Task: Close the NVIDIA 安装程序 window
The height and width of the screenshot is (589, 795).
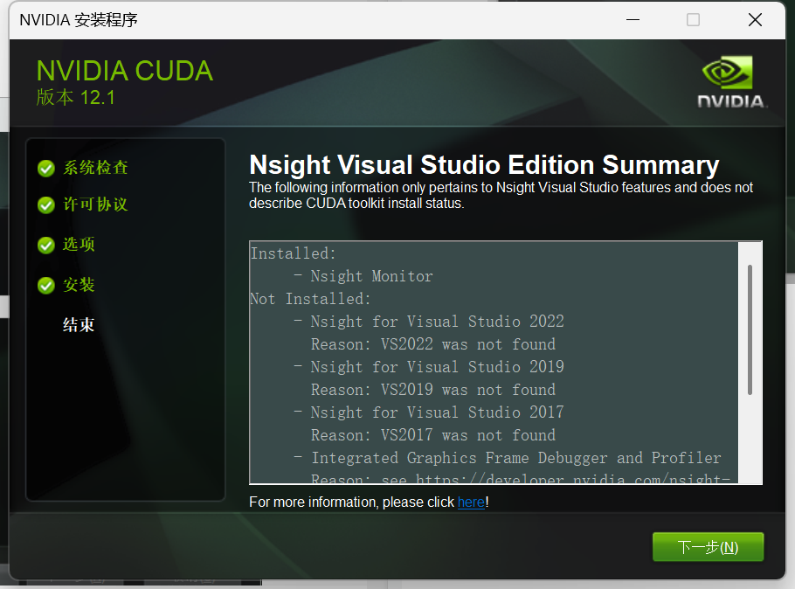Action: 755,20
